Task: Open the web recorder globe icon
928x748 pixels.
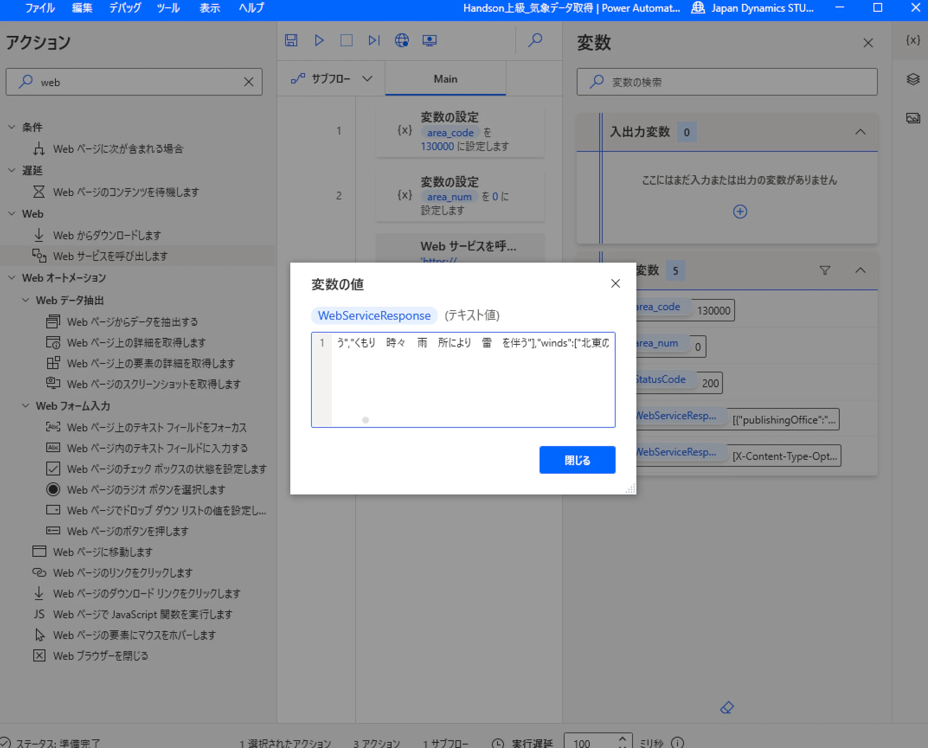Action: [401, 40]
